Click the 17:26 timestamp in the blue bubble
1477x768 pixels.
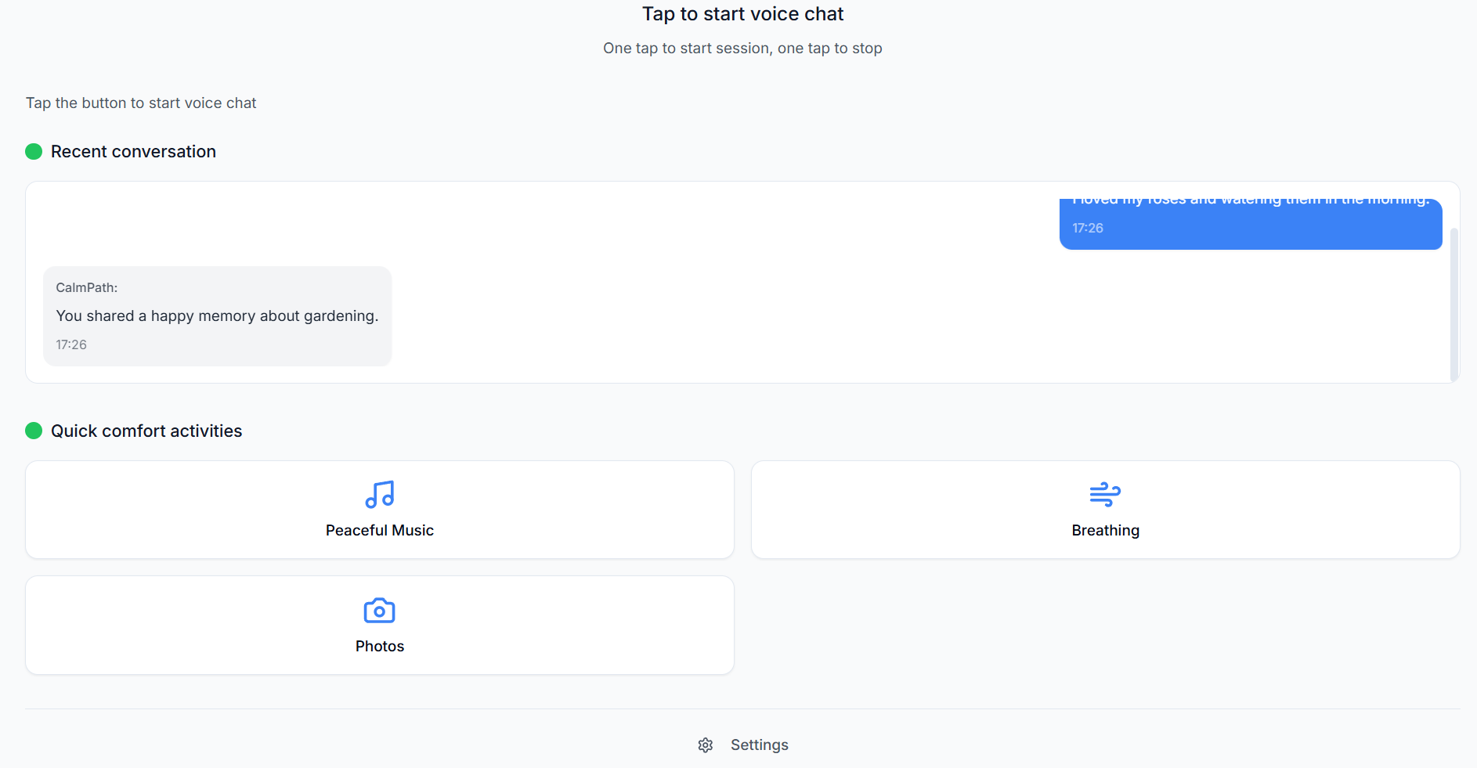(x=1088, y=229)
